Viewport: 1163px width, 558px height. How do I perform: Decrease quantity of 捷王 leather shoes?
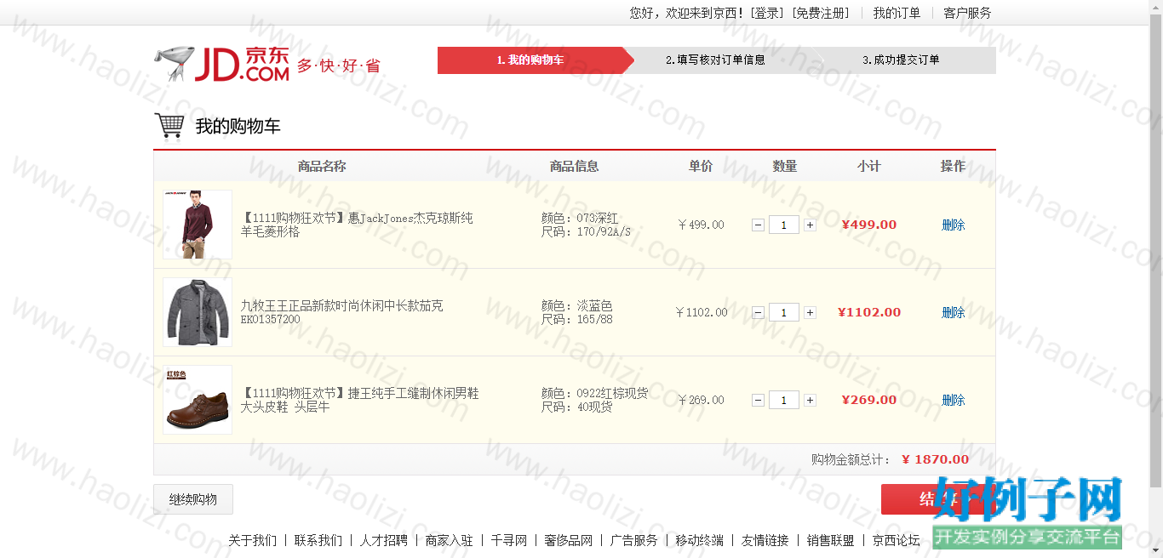click(x=758, y=401)
